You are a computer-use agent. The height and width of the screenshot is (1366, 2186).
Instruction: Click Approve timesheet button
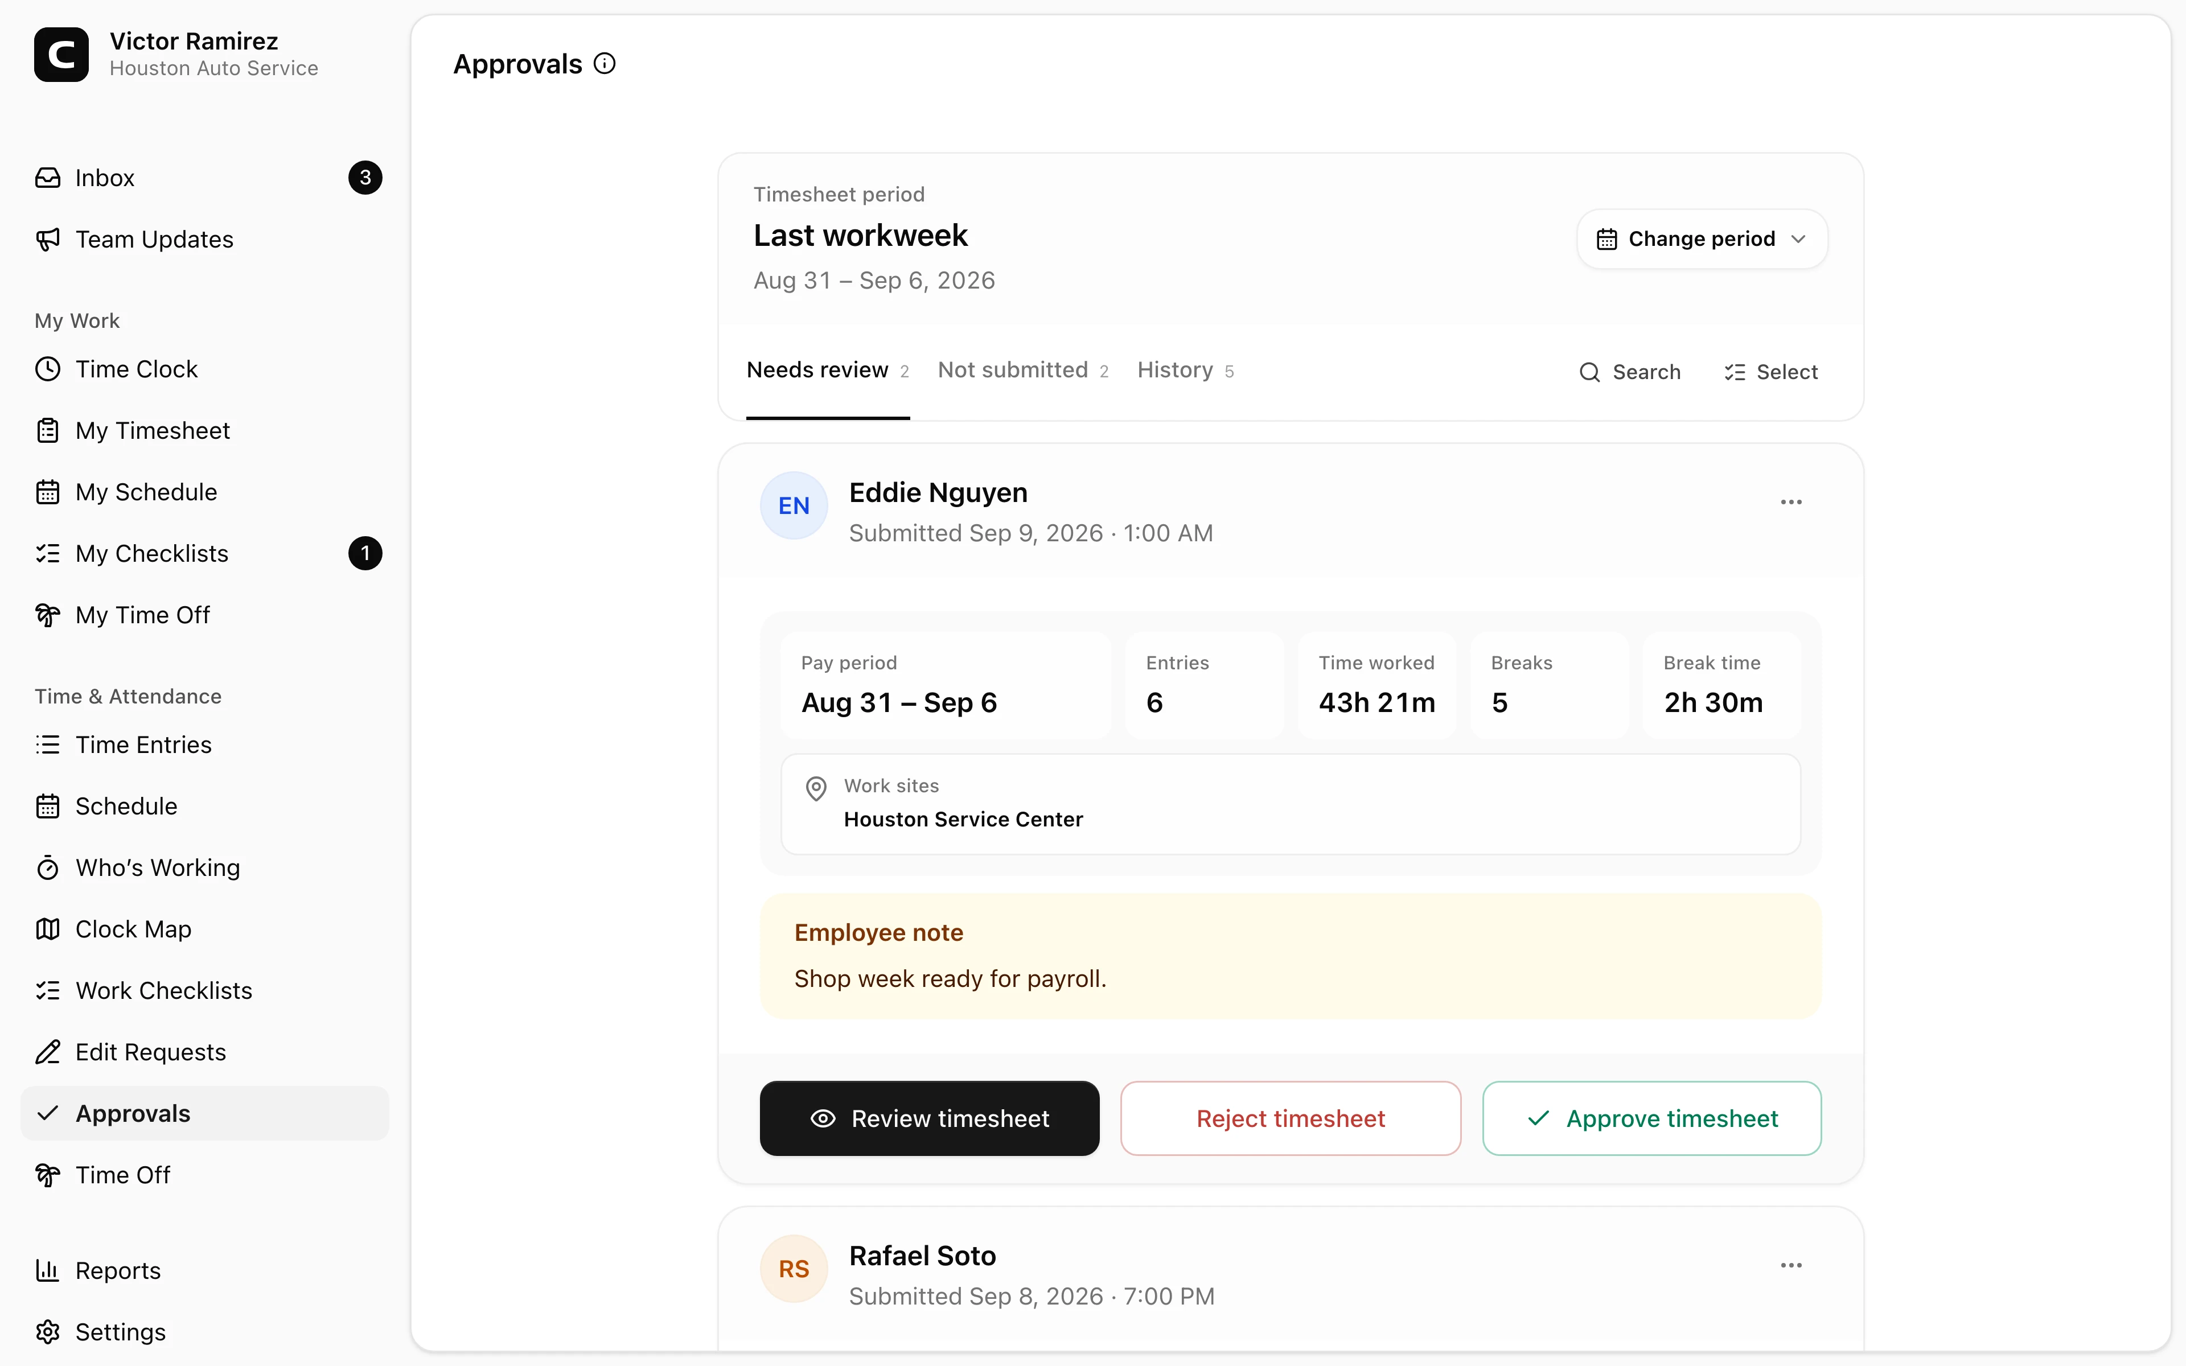coord(1651,1118)
